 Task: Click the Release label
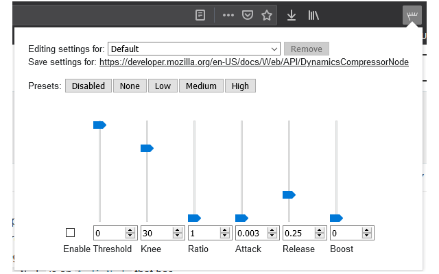coord(299,249)
